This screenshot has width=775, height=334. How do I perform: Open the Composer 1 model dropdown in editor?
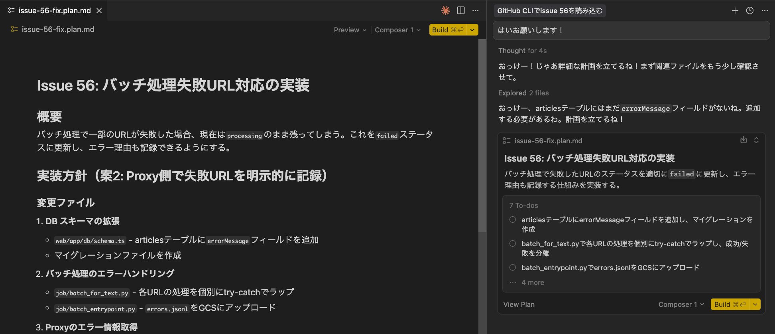[x=397, y=30]
